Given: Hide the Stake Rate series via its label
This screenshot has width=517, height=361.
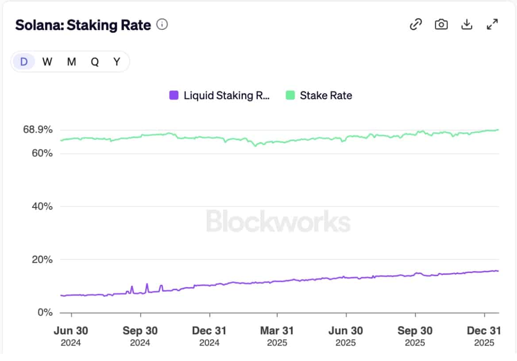Looking at the screenshot, I should (326, 95).
